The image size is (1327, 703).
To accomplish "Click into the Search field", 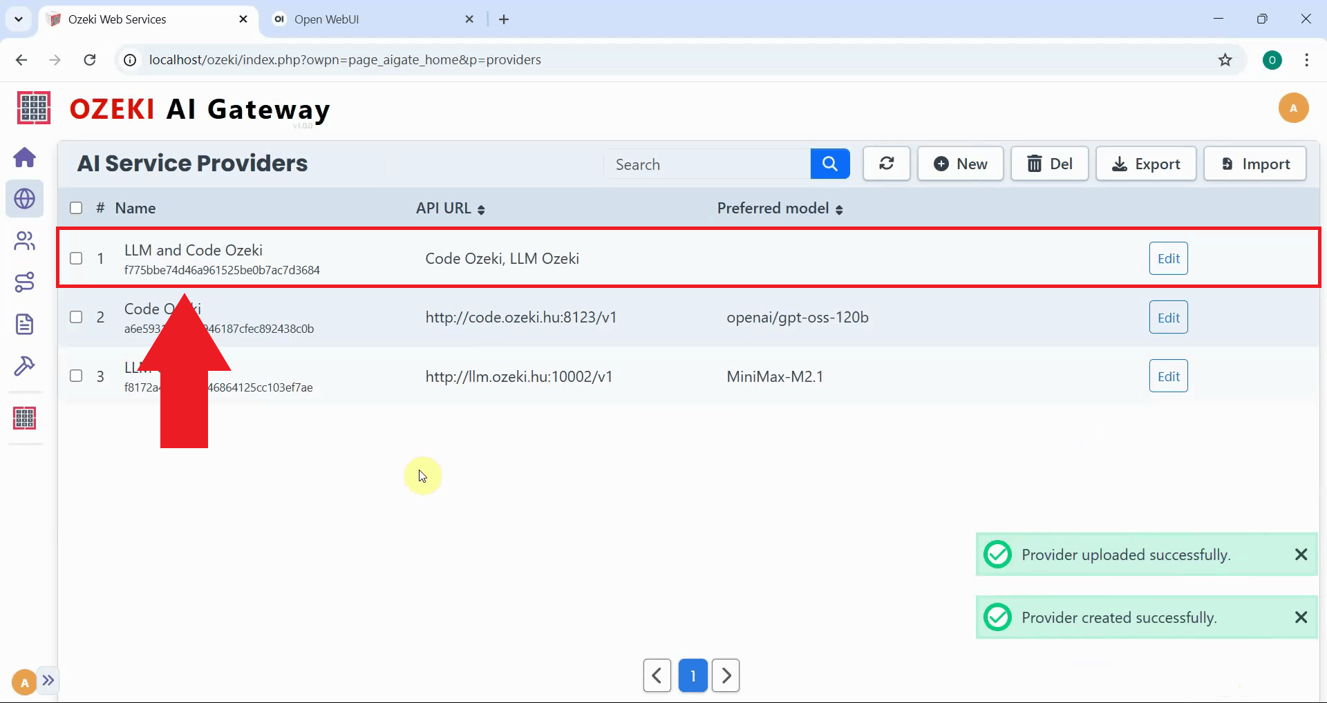I will click(x=707, y=164).
